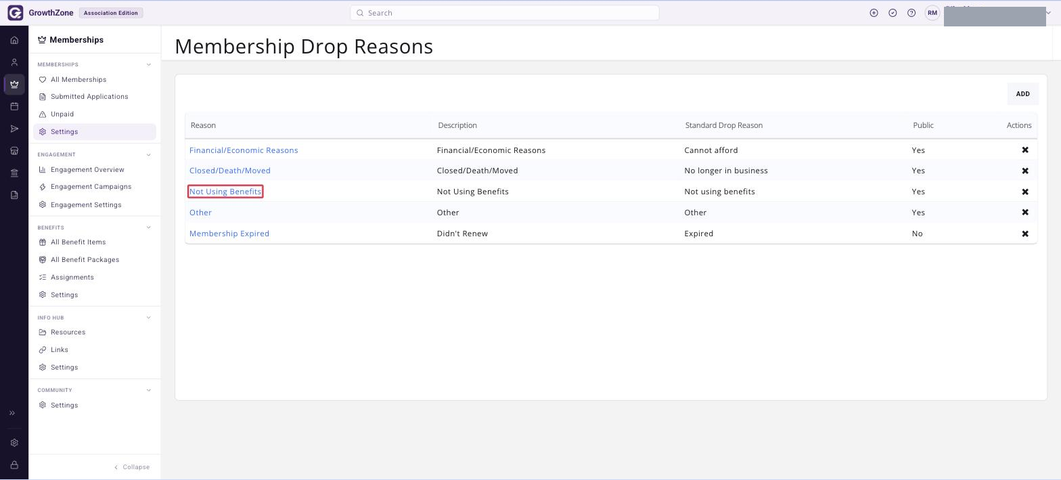Collapse the sidebar menu
Screen dimensions: 1061x480
(x=132, y=467)
